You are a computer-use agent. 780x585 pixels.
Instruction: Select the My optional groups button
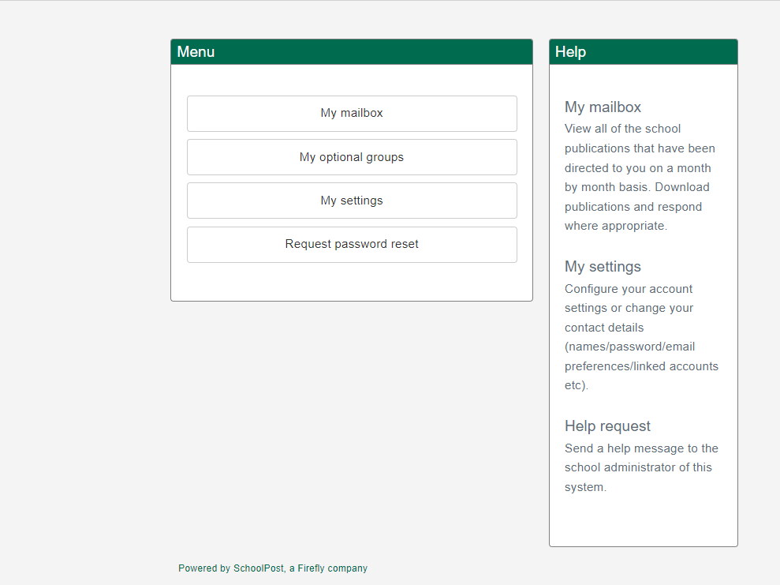click(x=352, y=157)
